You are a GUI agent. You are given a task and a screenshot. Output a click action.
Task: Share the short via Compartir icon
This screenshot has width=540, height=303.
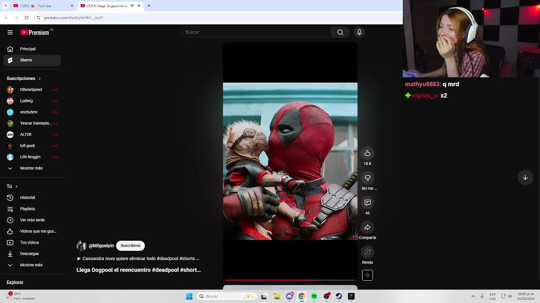pos(367,227)
